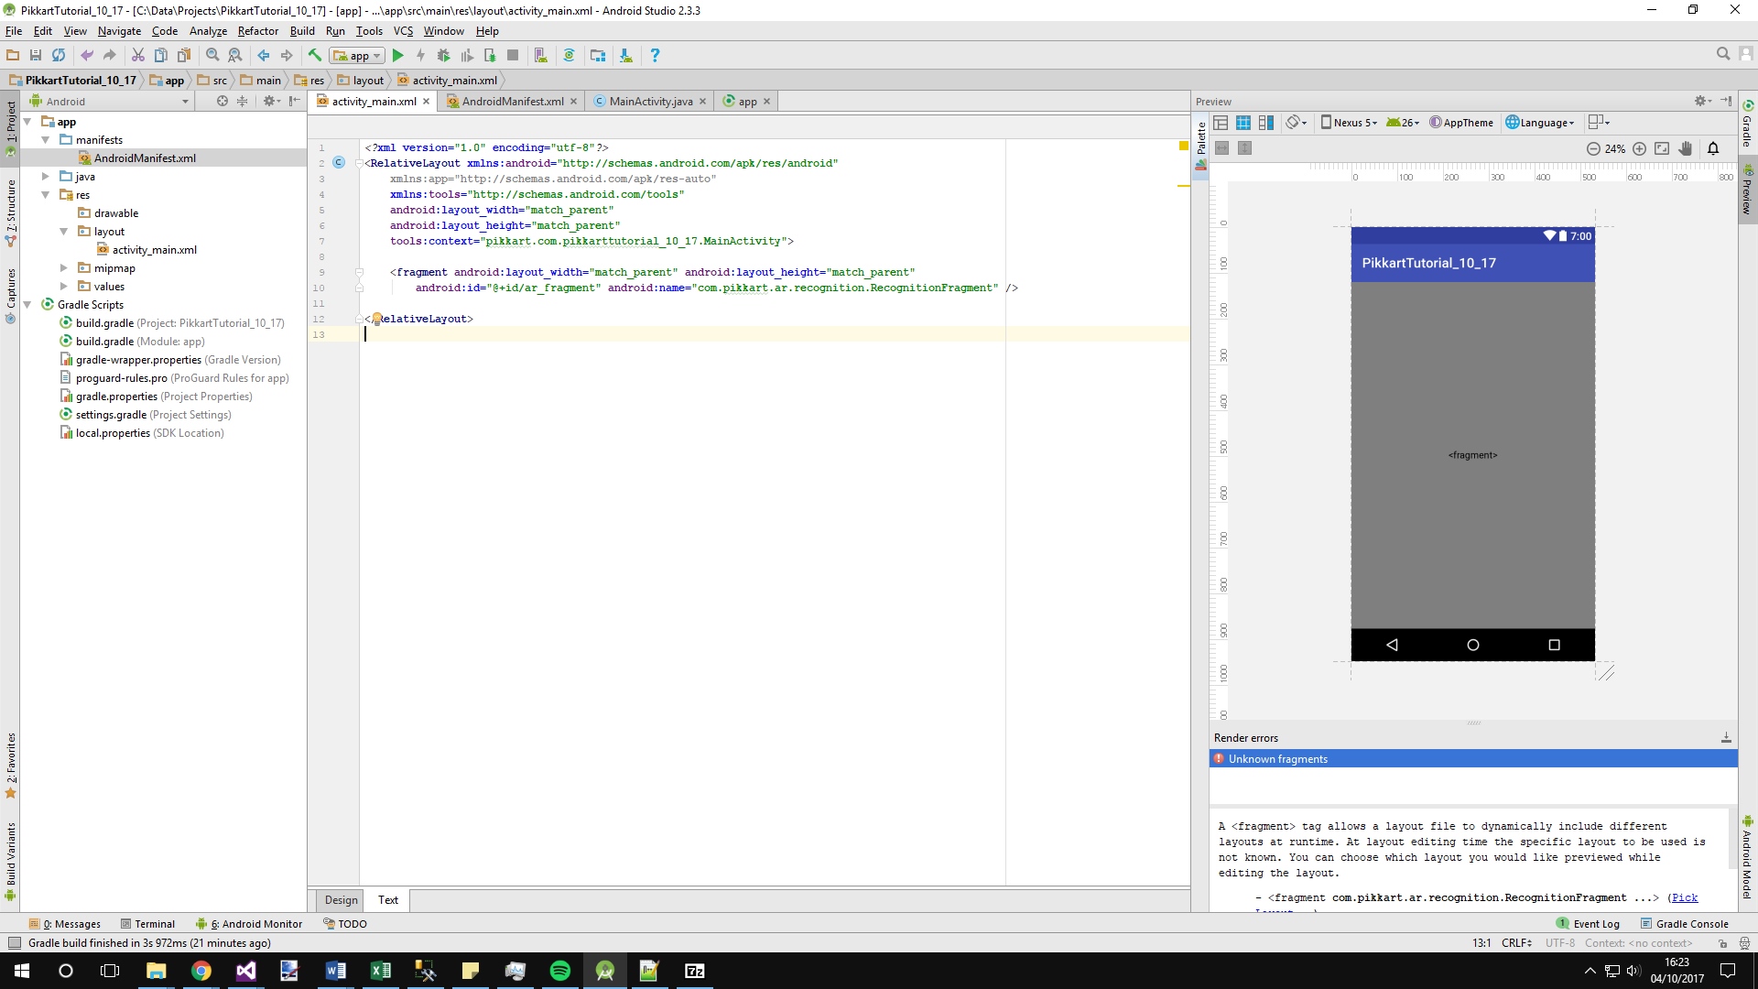Open the app run configuration dropdown
Screen dimensions: 1758x989
[357, 56]
